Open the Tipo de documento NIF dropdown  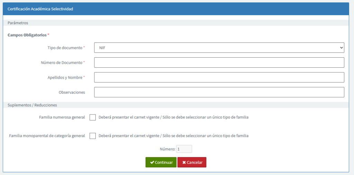[x=219, y=48]
